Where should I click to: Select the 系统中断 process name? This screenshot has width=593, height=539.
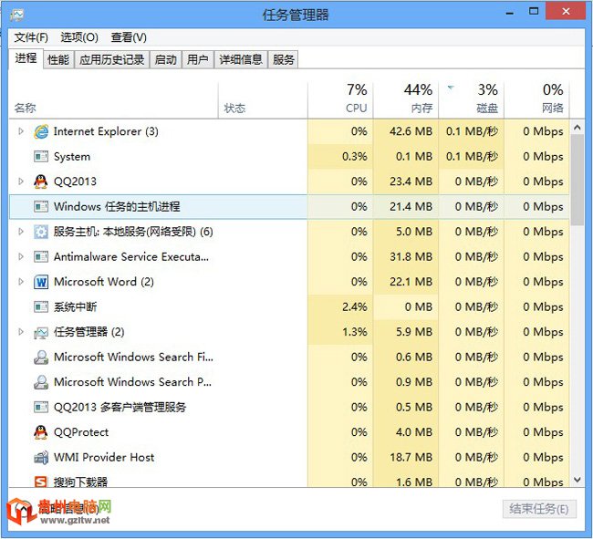click(x=75, y=306)
